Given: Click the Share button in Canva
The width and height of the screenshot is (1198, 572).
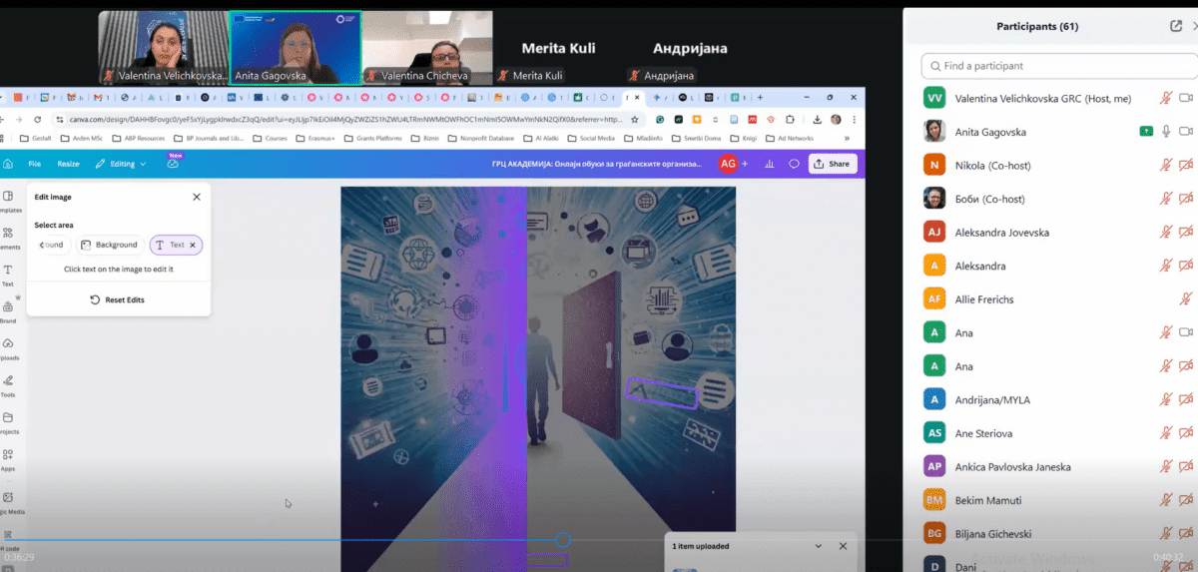Looking at the screenshot, I should point(833,164).
